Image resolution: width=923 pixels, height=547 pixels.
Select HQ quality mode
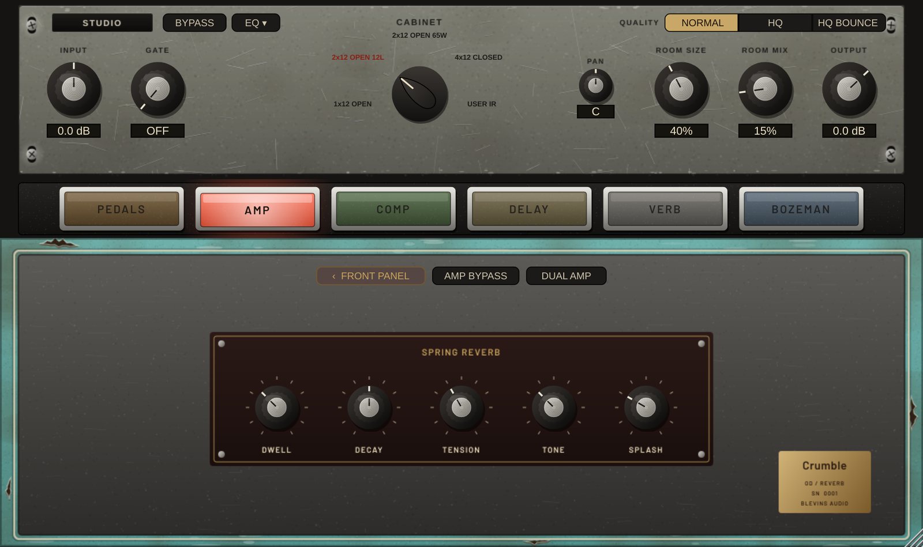(775, 23)
